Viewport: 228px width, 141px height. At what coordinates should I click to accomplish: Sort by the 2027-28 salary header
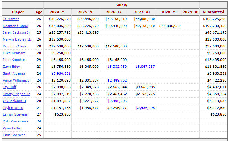[x=142, y=12]
